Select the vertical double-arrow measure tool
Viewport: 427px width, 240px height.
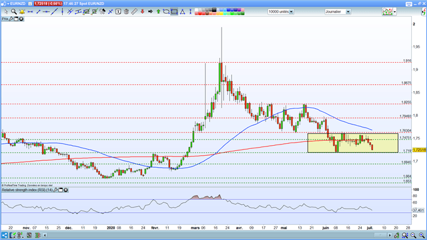pyautogui.click(x=190, y=12)
